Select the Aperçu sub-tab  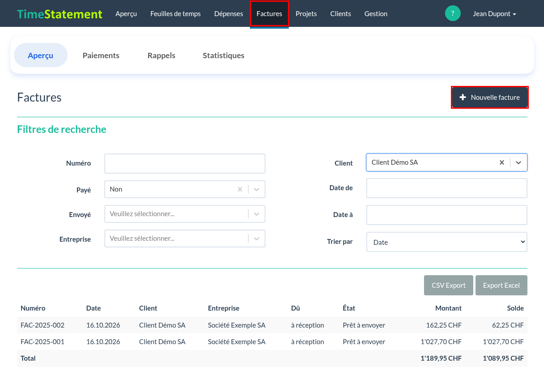click(41, 55)
